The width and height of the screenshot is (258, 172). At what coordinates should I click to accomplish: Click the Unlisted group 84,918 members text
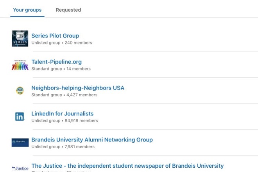click(x=64, y=120)
